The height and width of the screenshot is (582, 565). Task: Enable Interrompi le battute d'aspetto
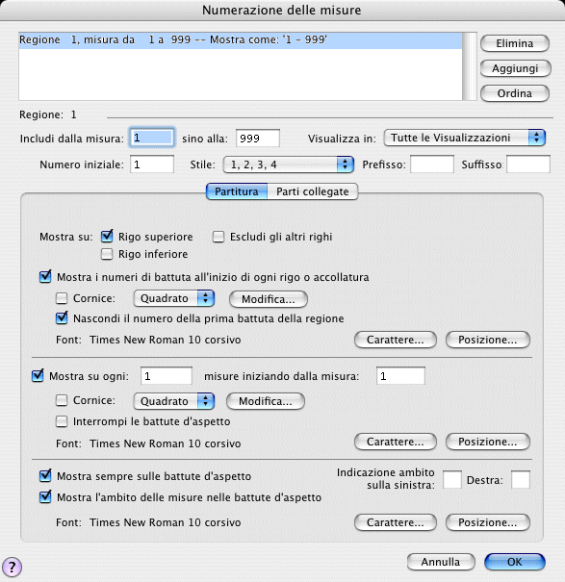[x=62, y=421]
